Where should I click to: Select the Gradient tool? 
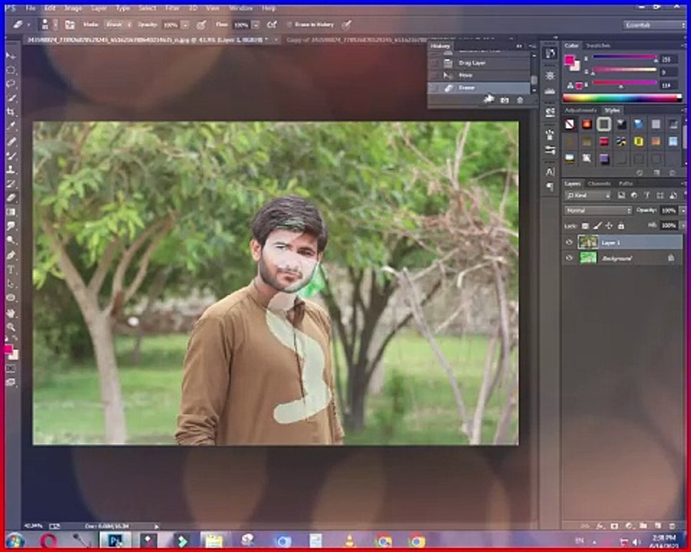(11, 212)
